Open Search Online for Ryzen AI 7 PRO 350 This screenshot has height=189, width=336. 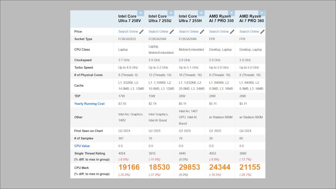click(x=219, y=32)
